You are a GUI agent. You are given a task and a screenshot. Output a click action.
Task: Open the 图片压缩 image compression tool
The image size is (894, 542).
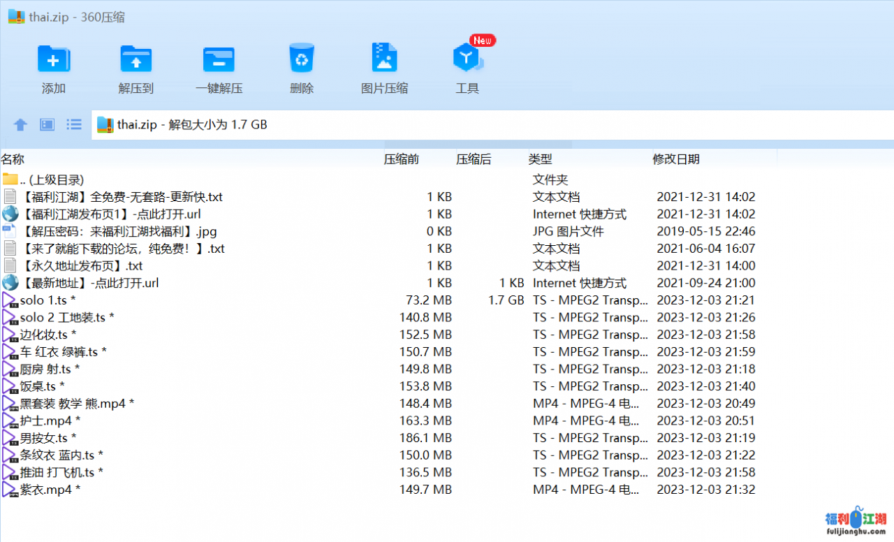tap(384, 61)
